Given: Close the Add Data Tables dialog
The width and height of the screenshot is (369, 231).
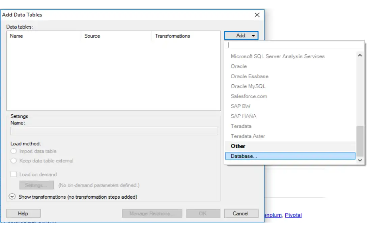Looking at the screenshot, I should coord(257,15).
